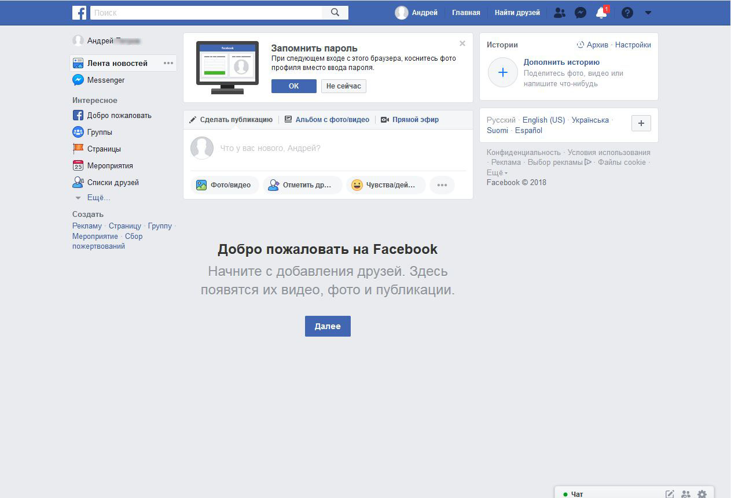Image resolution: width=731 pixels, height=498 pixels.
Task: Open Найти друзей in the top menu
Action: (x=517, y=12)
